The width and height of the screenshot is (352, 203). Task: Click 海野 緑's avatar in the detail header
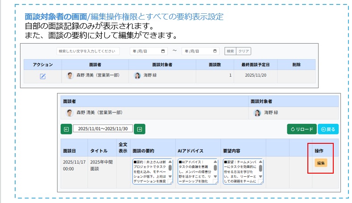[257, 113]
